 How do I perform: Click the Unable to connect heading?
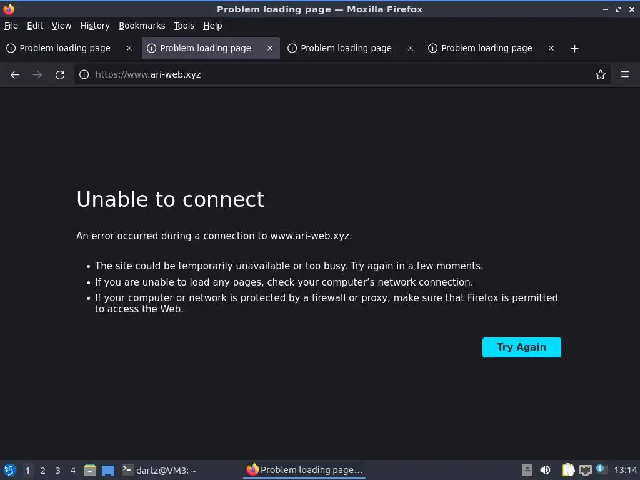pos(170,199)
